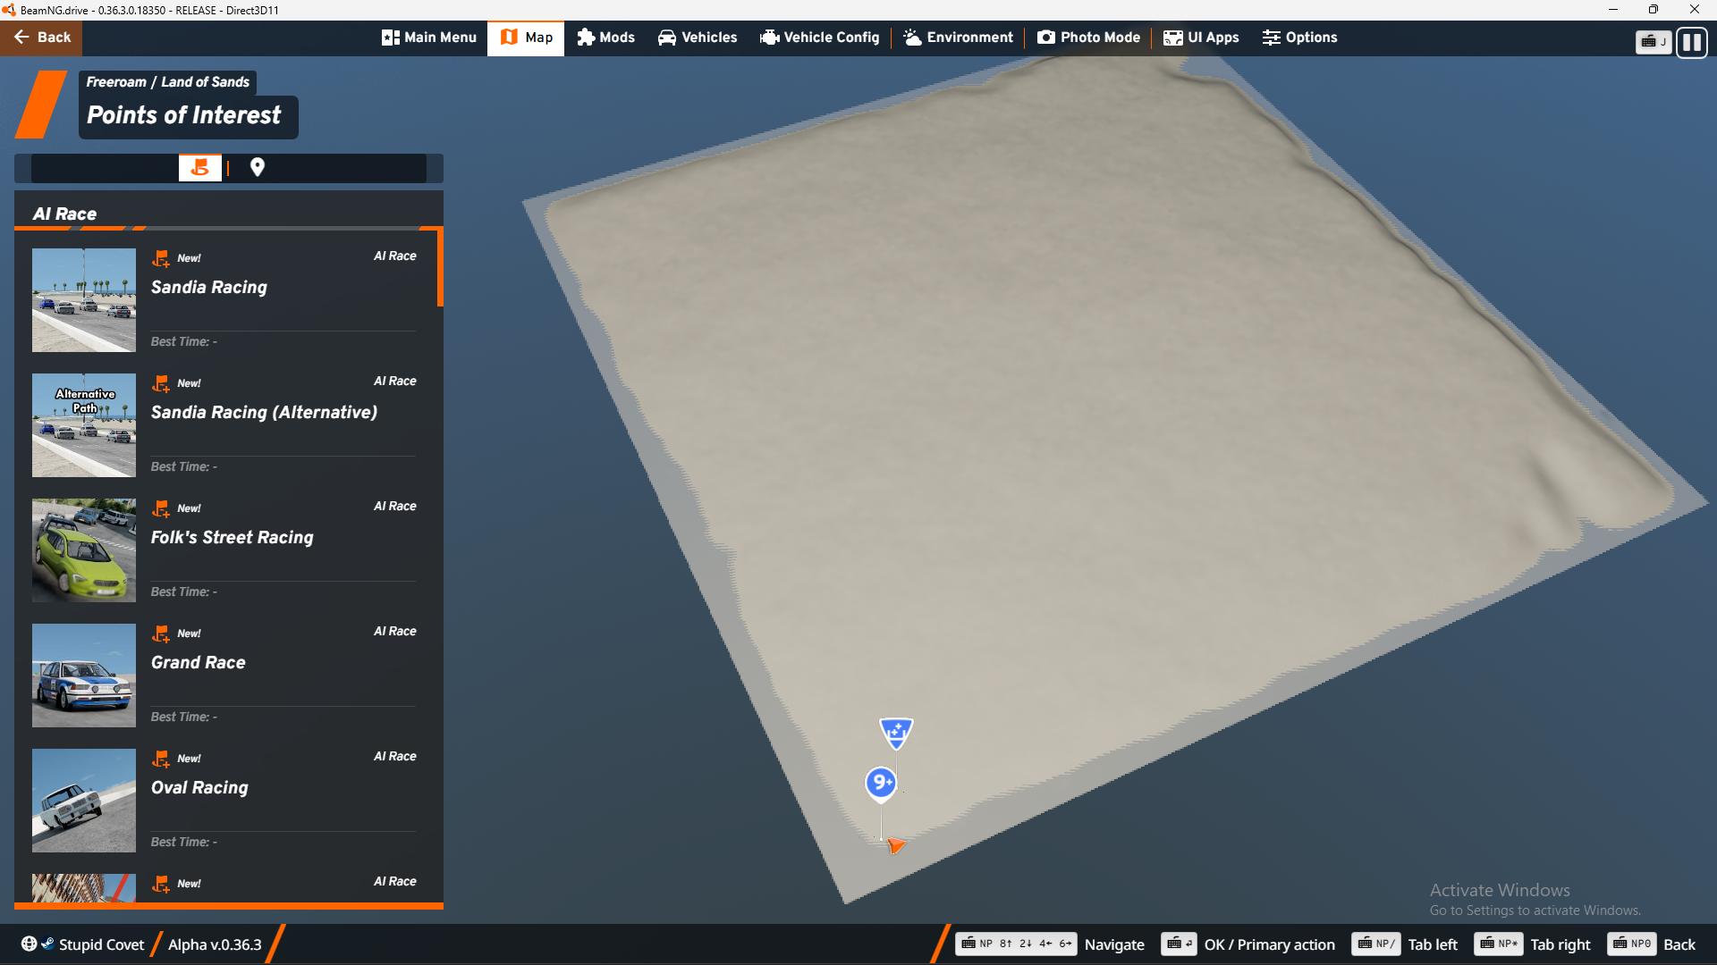Click the Back button
The height and width of the screenshot is (965, 1717).
coord(41,38)
